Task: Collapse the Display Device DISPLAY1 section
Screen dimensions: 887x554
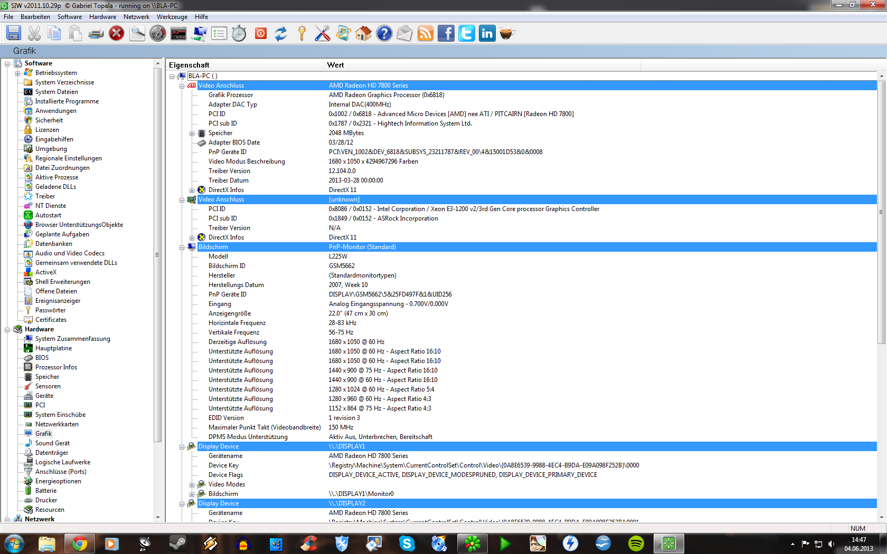Action: pos(182,447)
